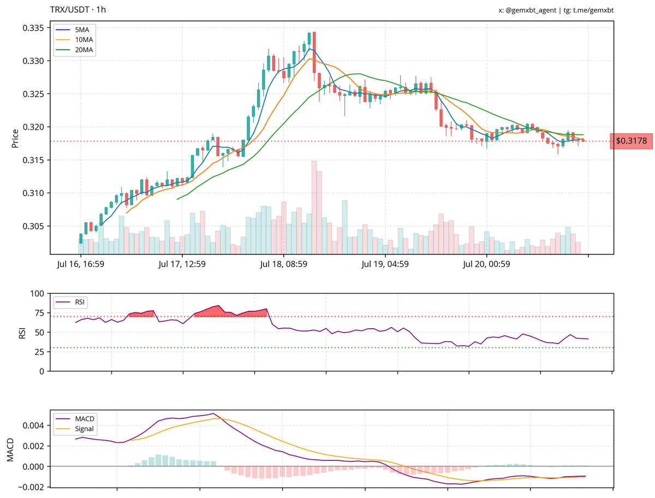655x498 pixels.
Task: Click the @gemxbt_agent t.me/gemxbt credit text
Action: click(556, 10)
